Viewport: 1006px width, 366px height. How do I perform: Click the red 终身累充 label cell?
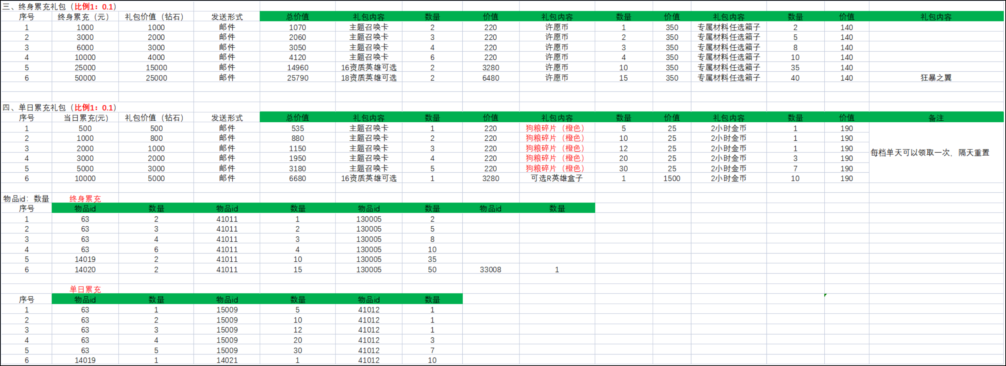85,198
